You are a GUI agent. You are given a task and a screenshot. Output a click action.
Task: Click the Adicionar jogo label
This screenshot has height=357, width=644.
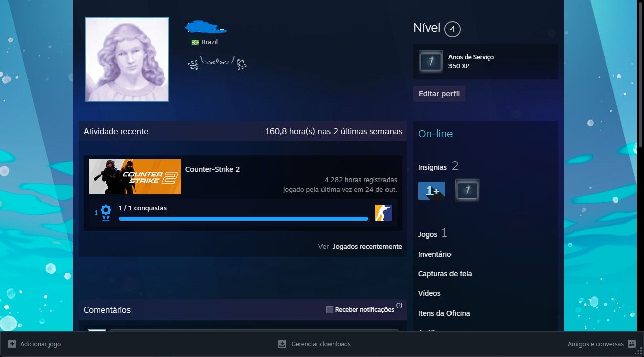coord(40,344)
